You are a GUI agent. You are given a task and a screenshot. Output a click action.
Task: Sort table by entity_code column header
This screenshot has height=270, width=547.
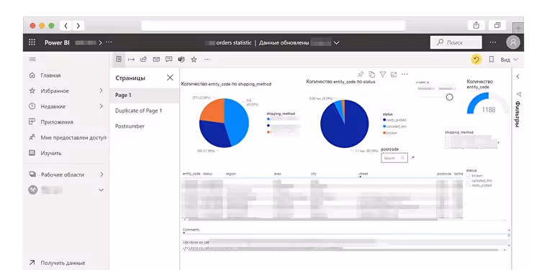[x=191, y=174]
